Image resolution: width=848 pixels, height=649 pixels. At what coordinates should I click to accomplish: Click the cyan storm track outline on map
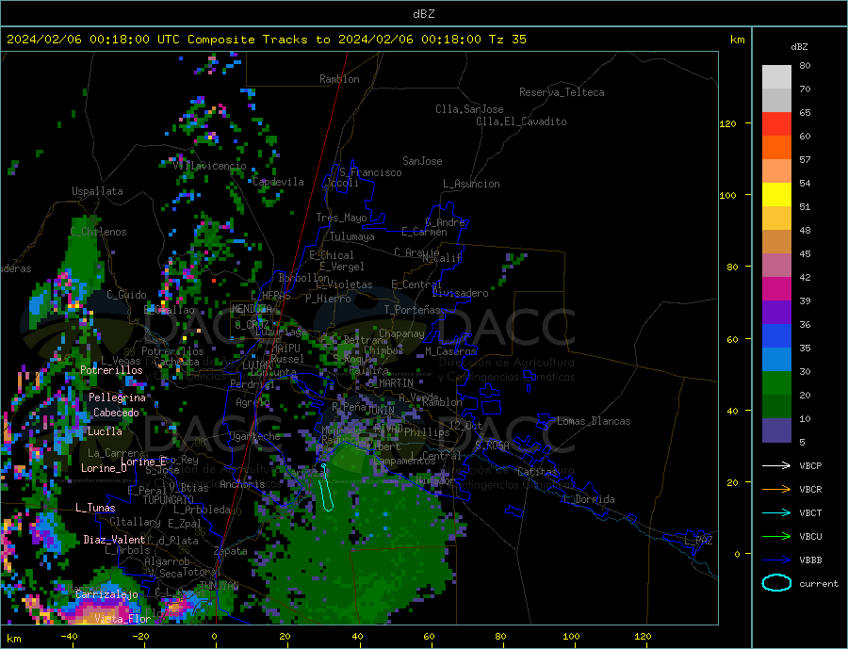pyautogui.click(x=326, y=487)
